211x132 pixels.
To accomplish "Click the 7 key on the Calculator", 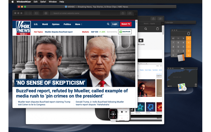I will click(x=173, y=43).
